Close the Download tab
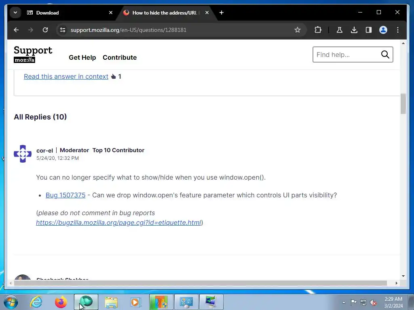414x310 pixels. pos(111,13)
